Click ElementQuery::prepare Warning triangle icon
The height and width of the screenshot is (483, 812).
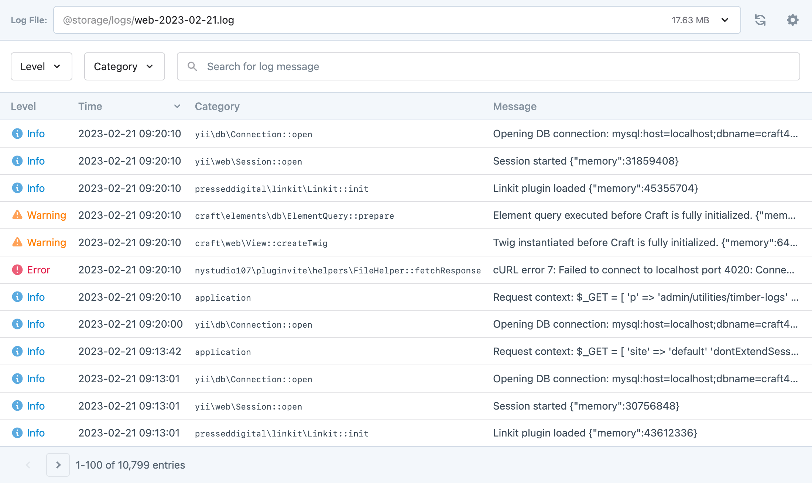pyautogui.click(x=17, y=215)
